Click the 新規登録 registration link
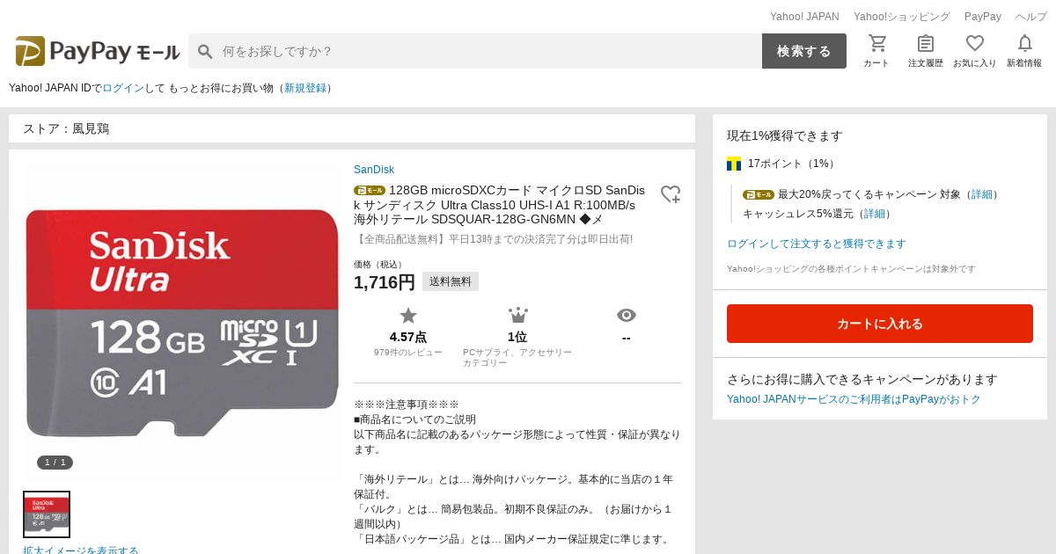The width and height of the screenshot is (1056, 554). coord(305,88)
